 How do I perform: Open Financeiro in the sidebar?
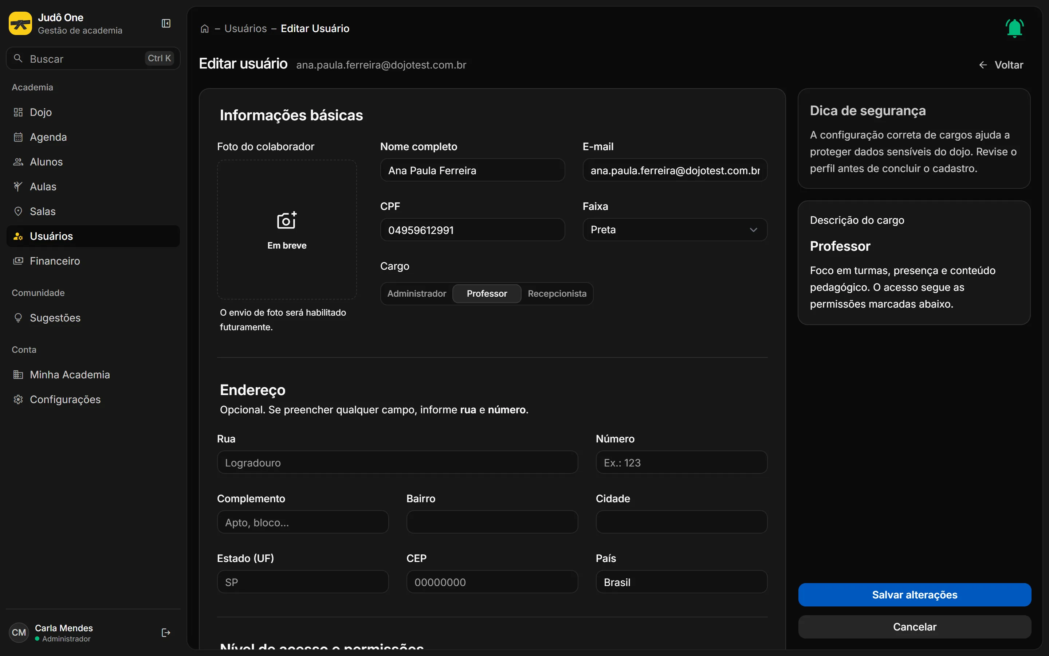coord(93,261)
